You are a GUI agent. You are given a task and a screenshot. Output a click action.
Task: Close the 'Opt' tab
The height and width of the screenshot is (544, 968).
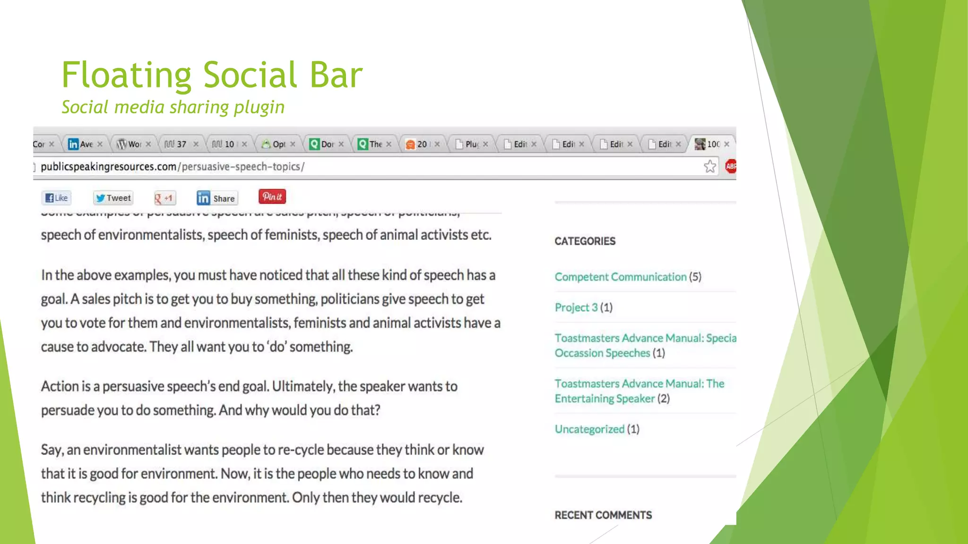click(293, 144)
